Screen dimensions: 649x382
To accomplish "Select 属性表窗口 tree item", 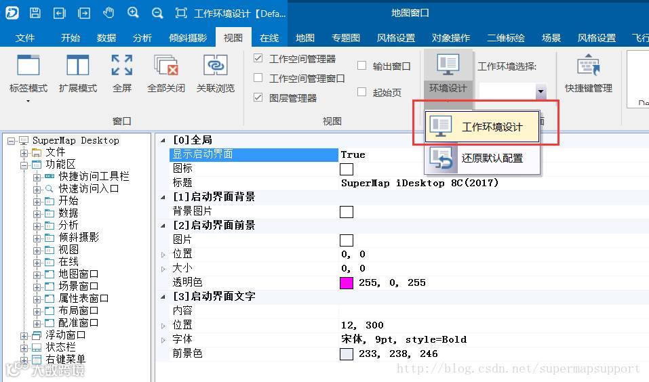I will tap(83, 299).
